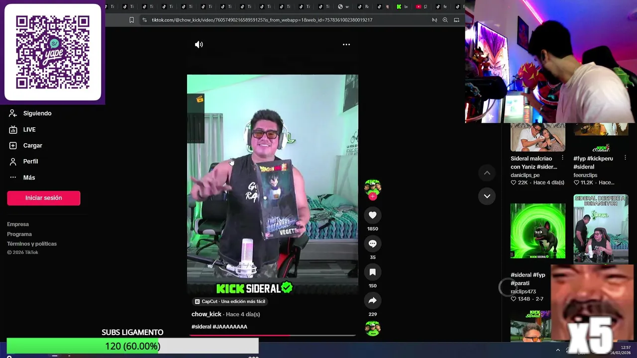Open the sound disc icon below share
Image resolution: width=637 pixels, height=358 pixels.
pos(373,328)
